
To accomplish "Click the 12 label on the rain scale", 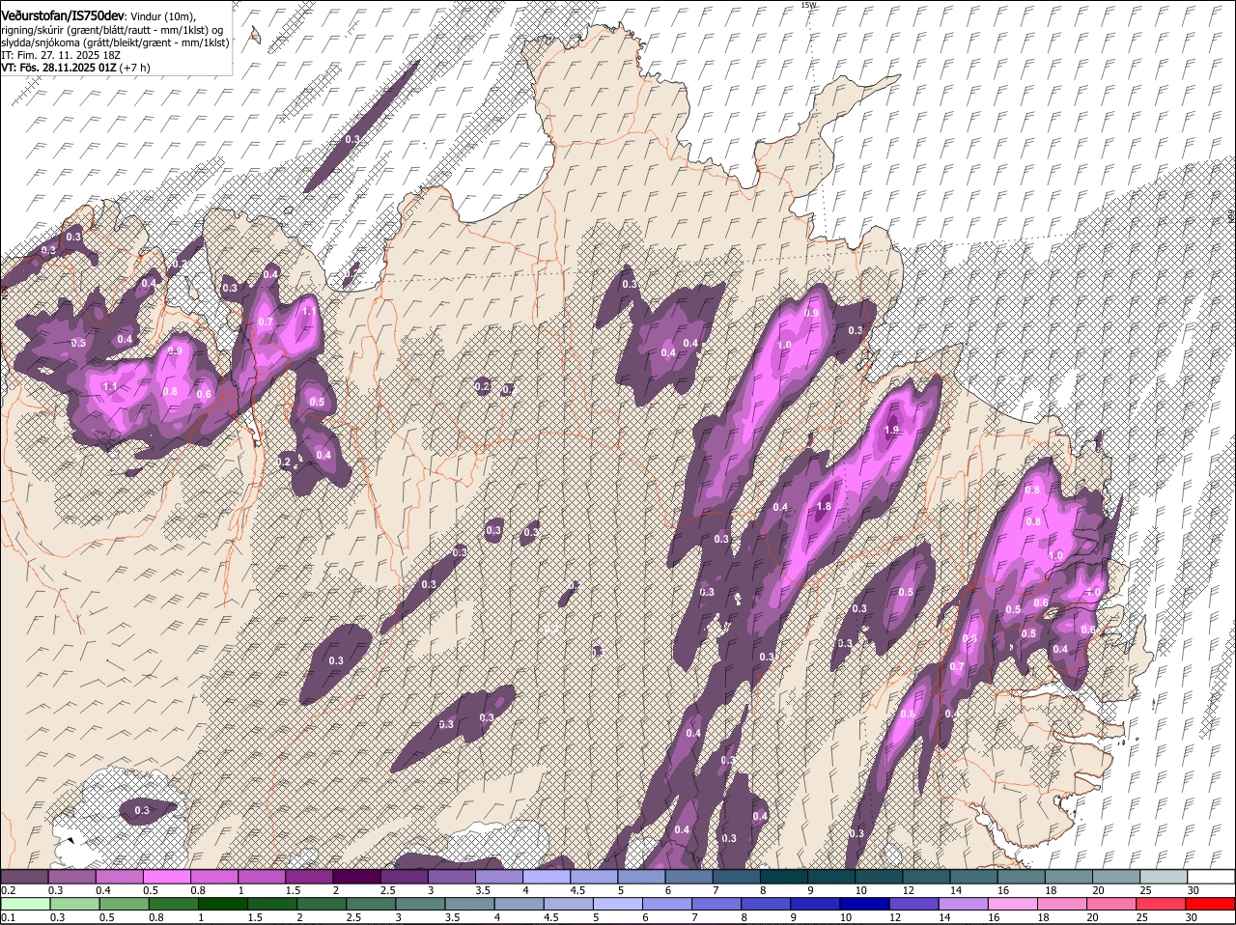I will pyautogui.click(x=894, y=918).
